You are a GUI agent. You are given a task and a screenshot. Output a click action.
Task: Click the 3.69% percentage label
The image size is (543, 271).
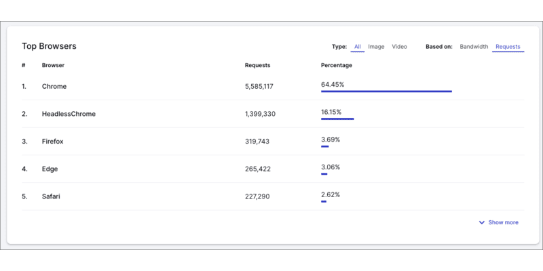pos(331,140)
